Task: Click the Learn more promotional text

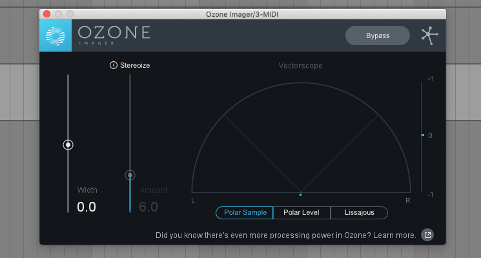Action: [x=285, y=235]
